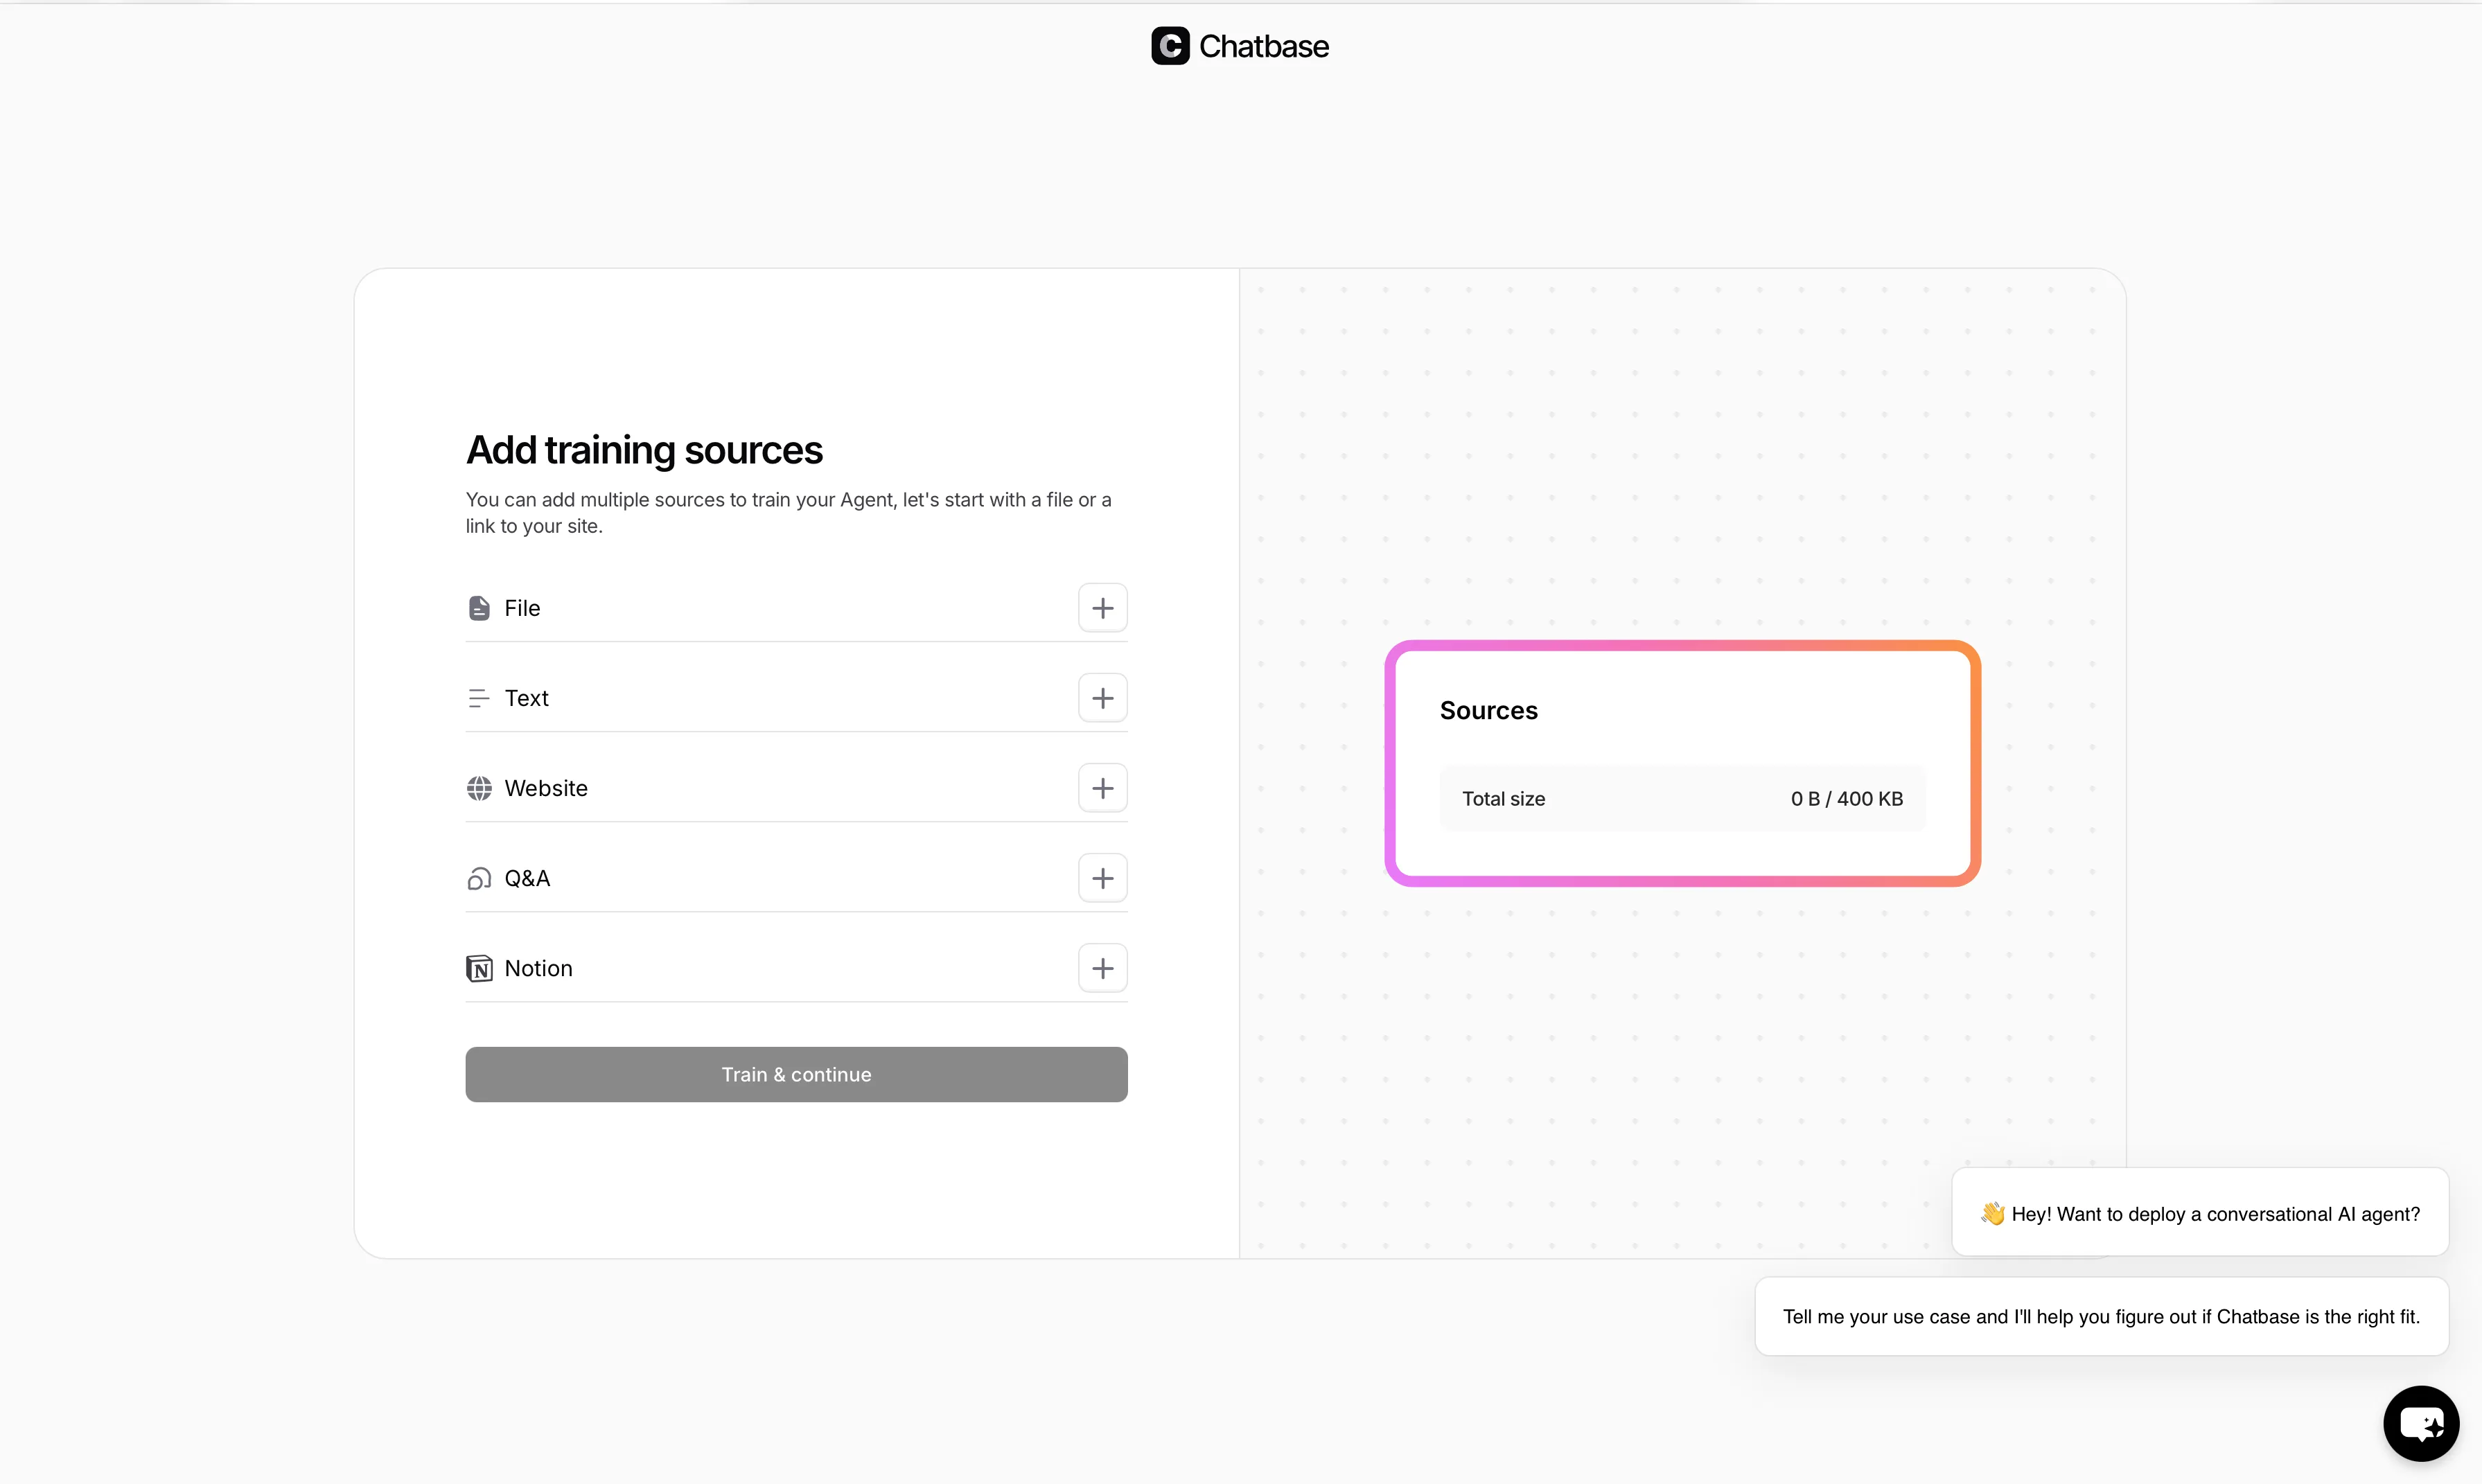Click the 'Add training sources' heading

[x=644, y=450]
